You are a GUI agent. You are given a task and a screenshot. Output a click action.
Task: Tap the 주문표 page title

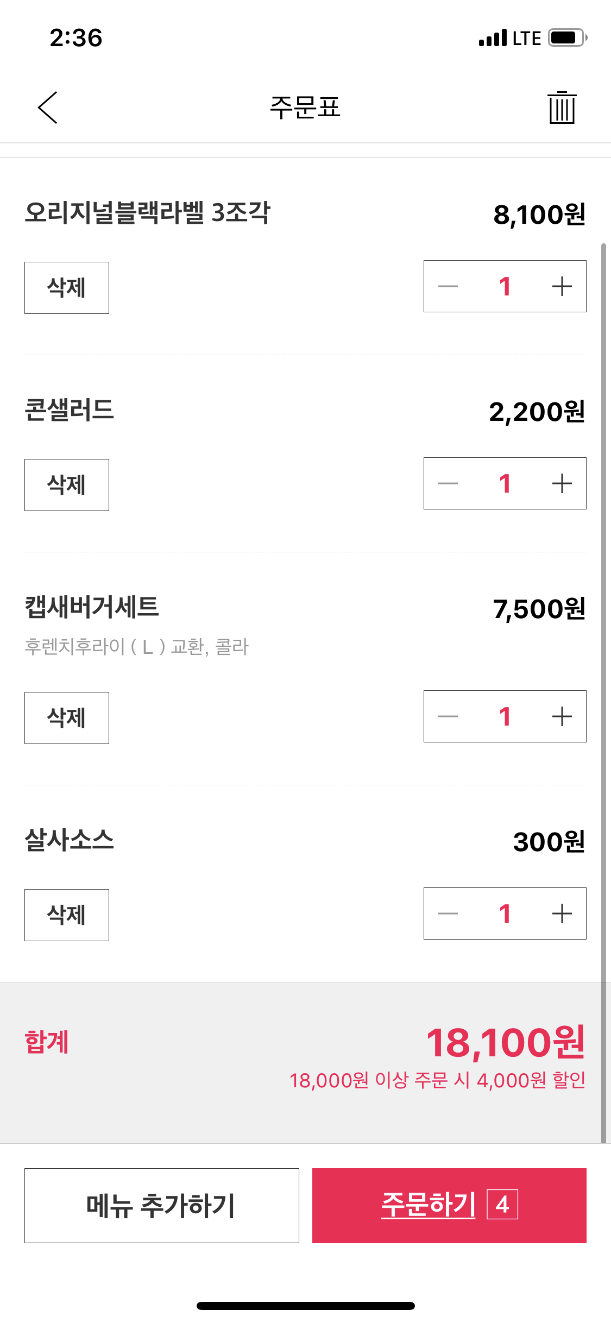pos(305,108)
